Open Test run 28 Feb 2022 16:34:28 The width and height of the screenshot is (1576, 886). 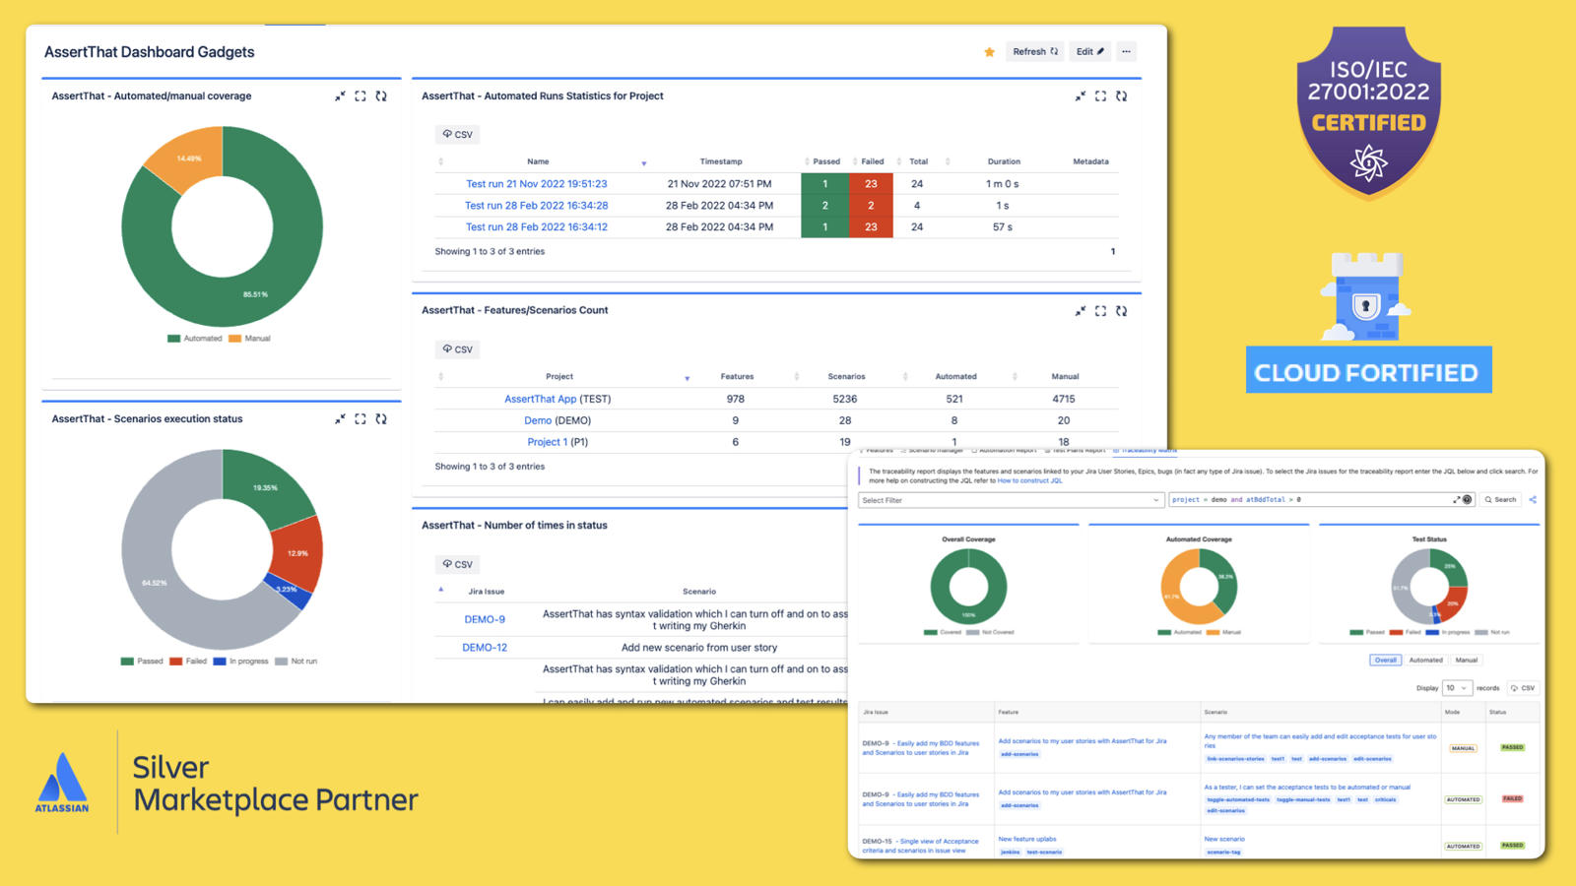click(x=537, y=206)
